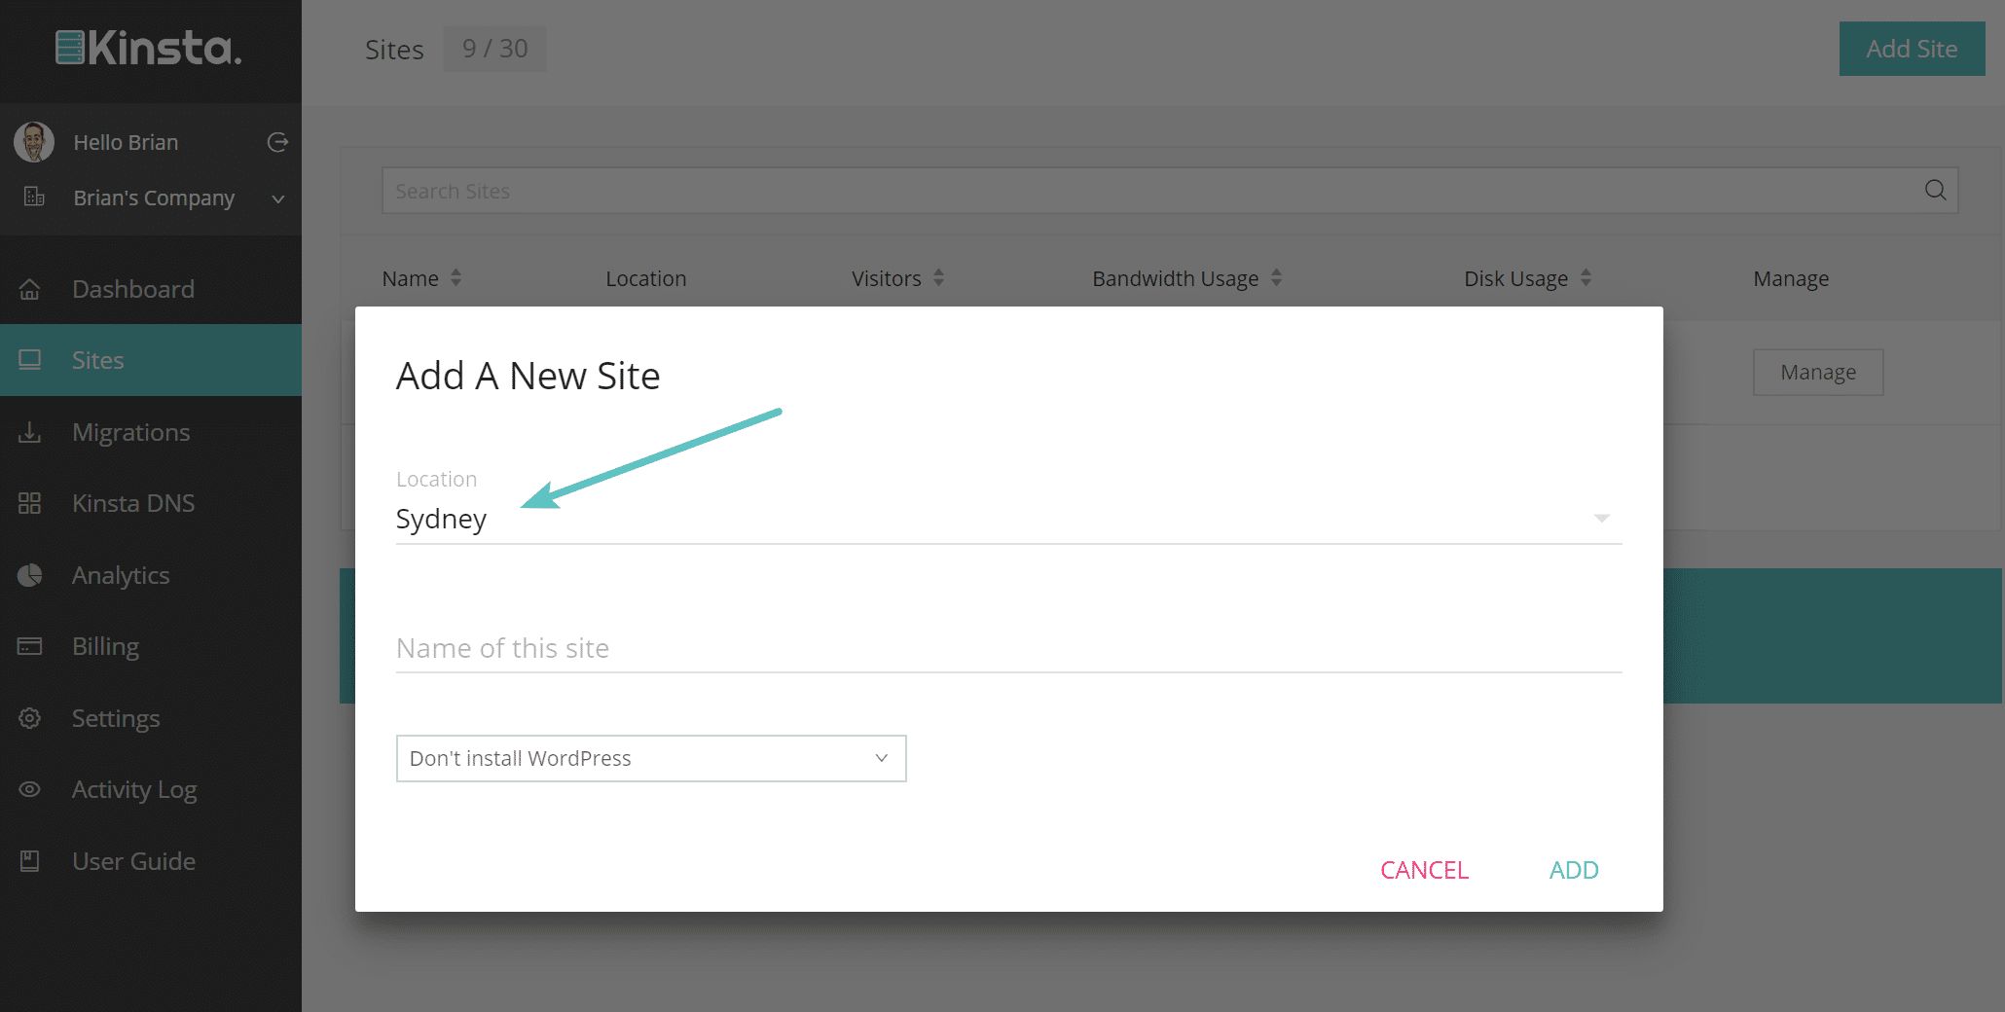Sort by Visitors column arrows

[938, 278]
